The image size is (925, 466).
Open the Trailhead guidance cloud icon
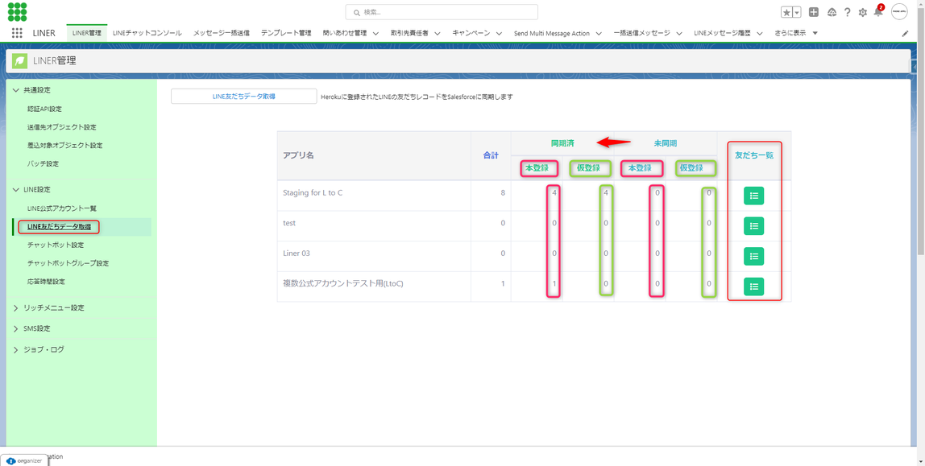(832, 12)
